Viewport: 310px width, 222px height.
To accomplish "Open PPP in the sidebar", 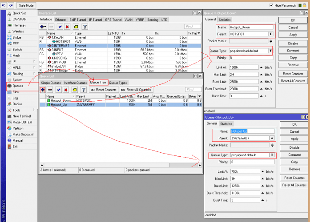I will tap(16, 44).
